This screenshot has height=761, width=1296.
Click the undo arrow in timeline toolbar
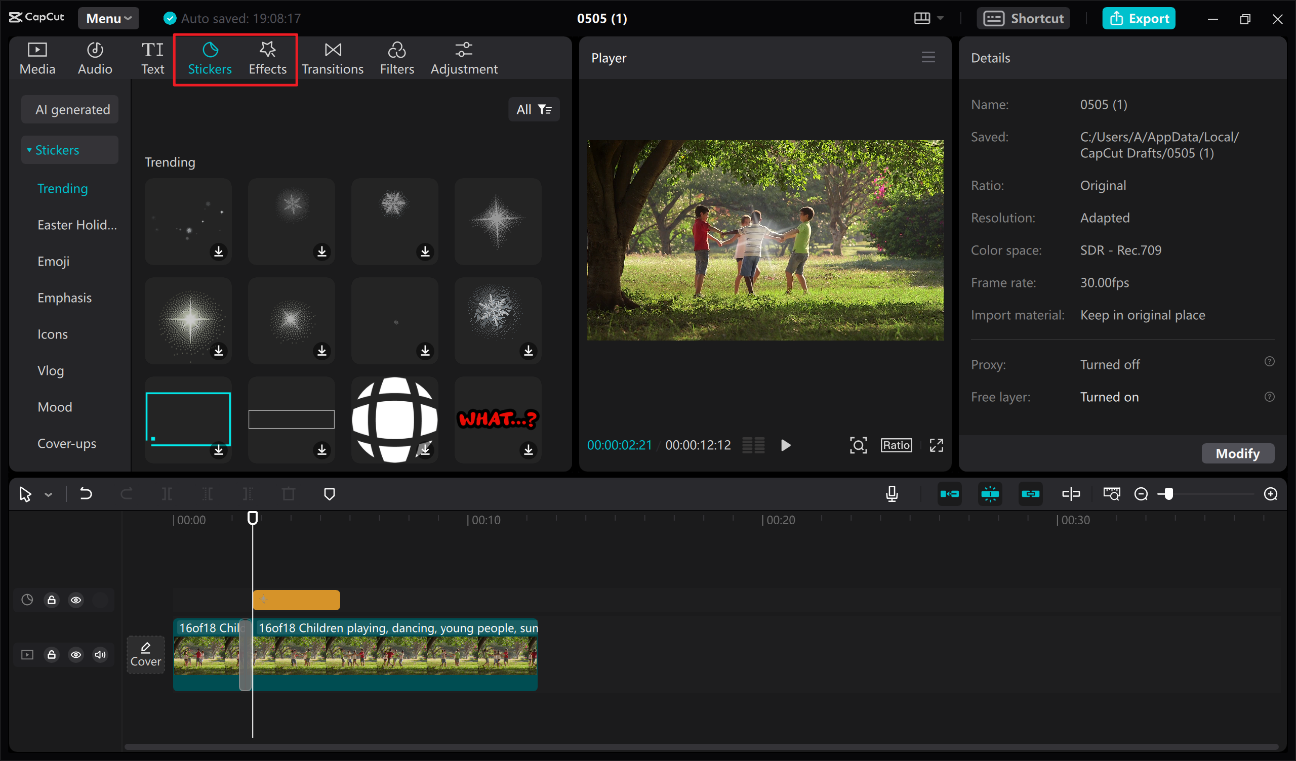click(x=86, y=494)
